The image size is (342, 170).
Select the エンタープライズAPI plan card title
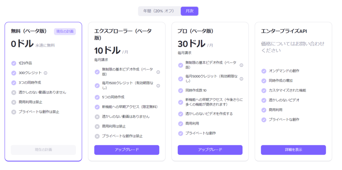284,31
